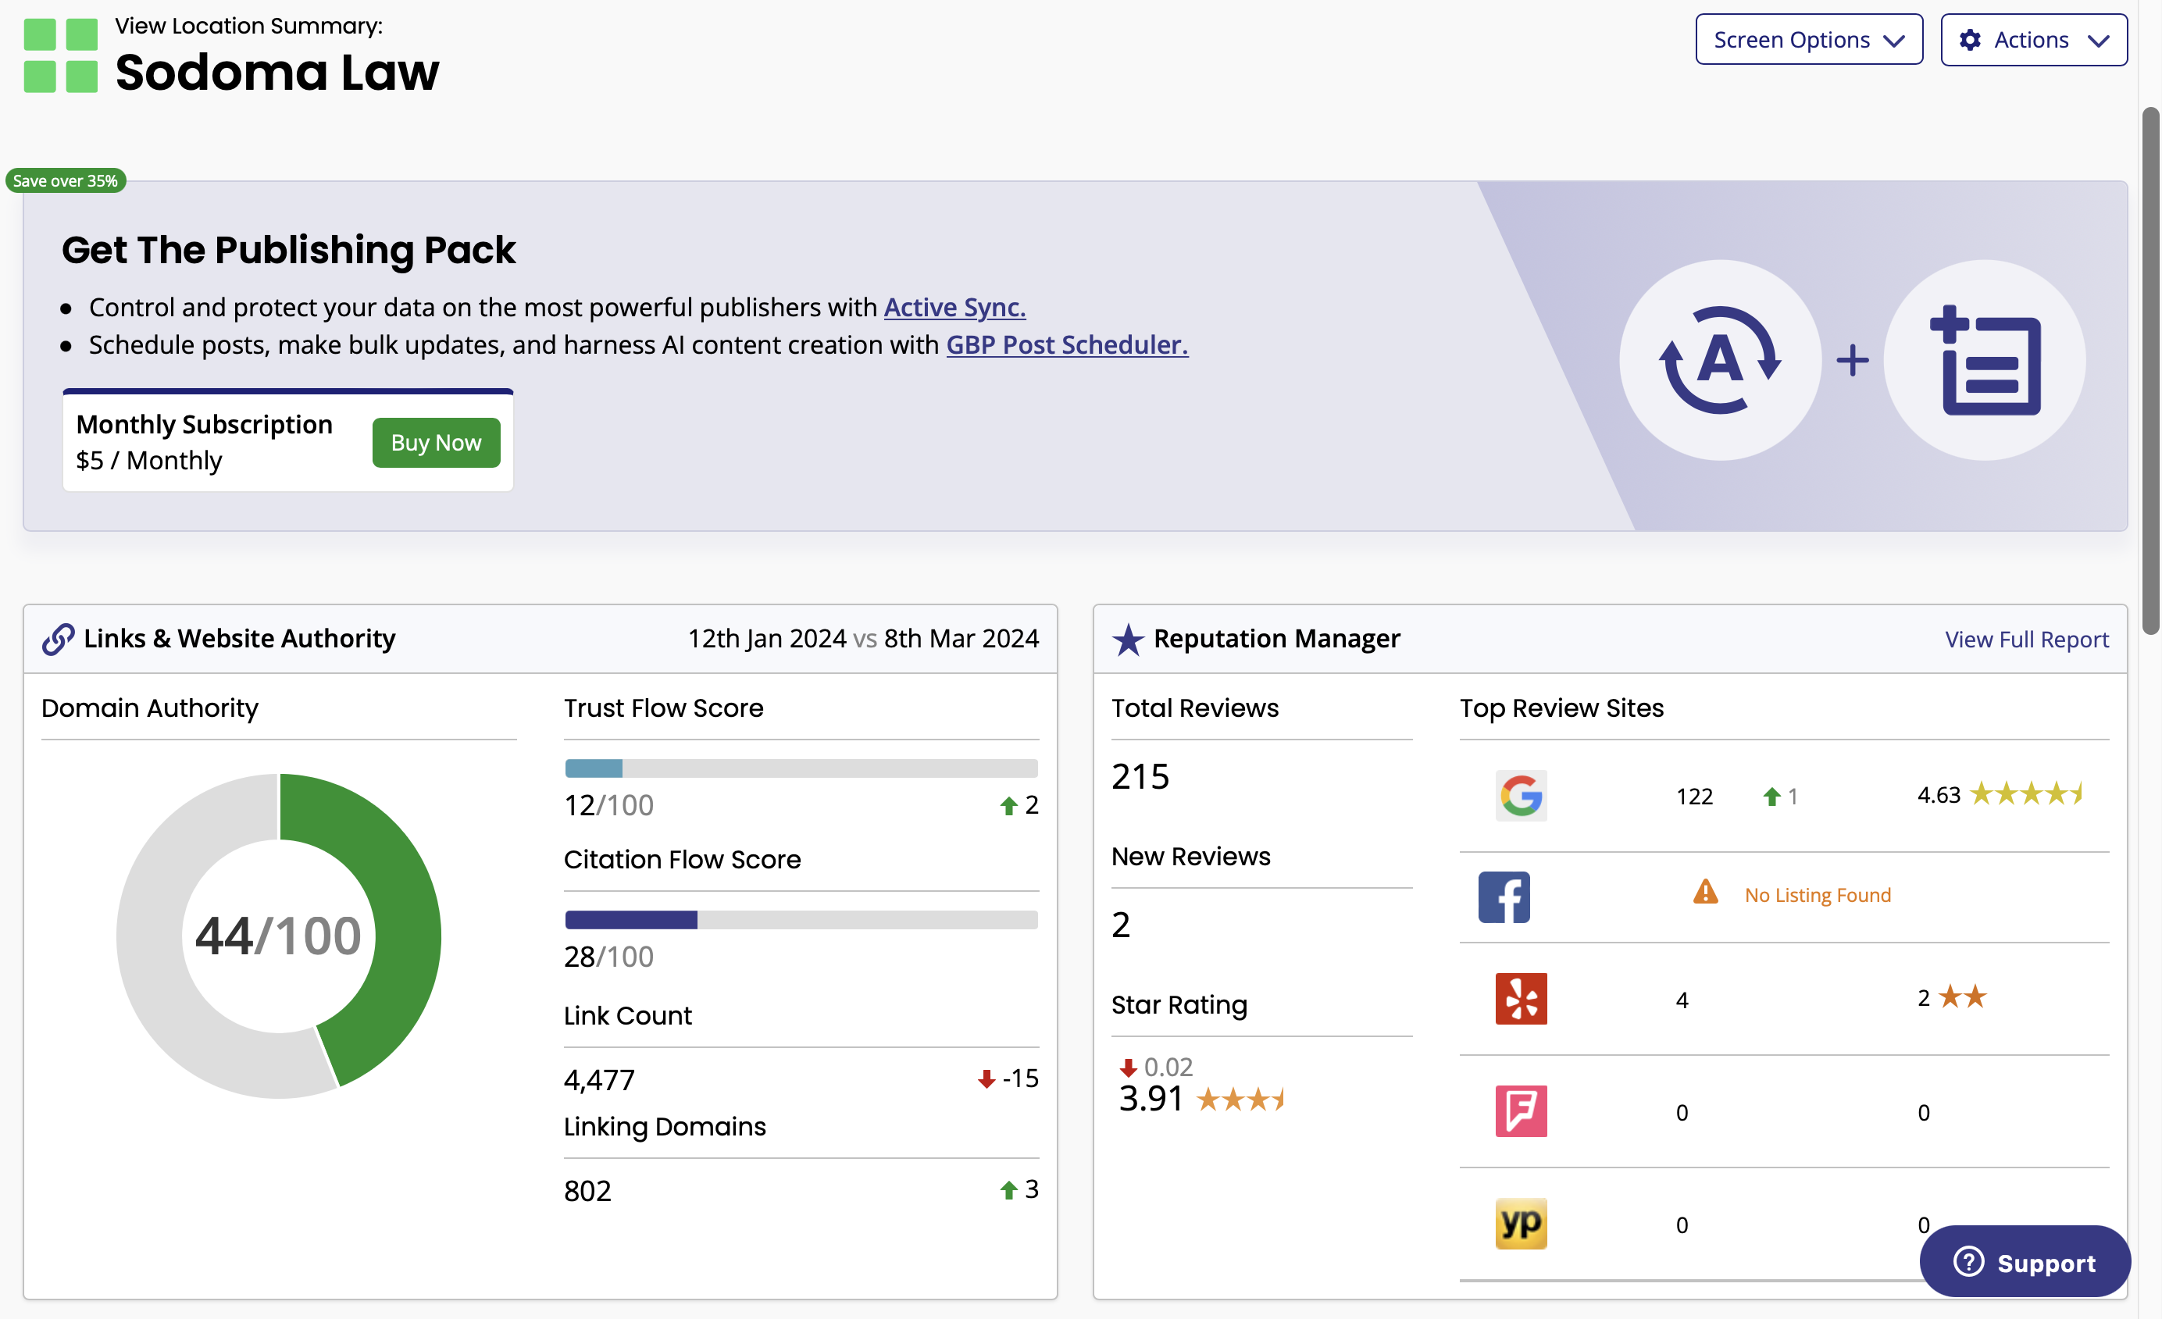
Task: Open the Screen Options dropdown
Action: click(x=1808, y=40)
